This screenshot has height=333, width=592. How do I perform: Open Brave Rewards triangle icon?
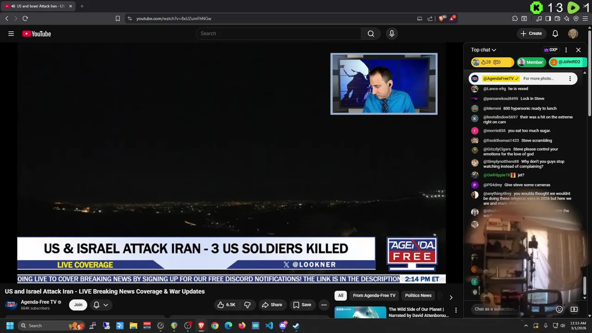(452, 18)
